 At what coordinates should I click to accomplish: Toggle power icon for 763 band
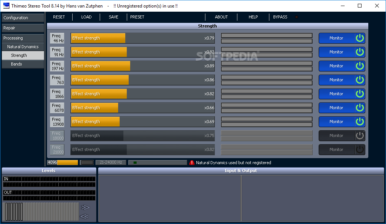[x=360, y=80]
